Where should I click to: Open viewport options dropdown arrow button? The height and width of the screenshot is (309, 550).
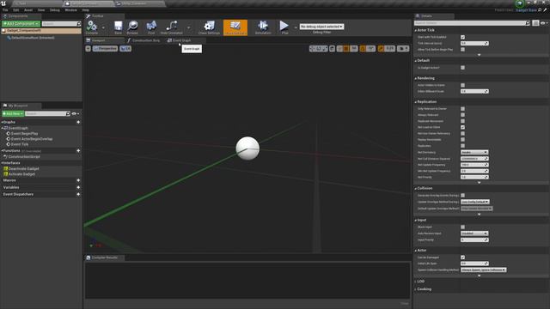[x=88, y=49]
